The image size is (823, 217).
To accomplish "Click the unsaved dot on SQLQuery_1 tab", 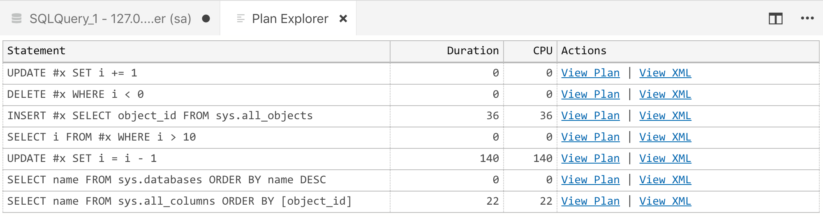I will (206, 18).
